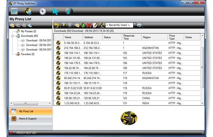This screenshot has height=137, width=213.
Task: Click the test proxy play icon
Action: (x=64, y=25)
